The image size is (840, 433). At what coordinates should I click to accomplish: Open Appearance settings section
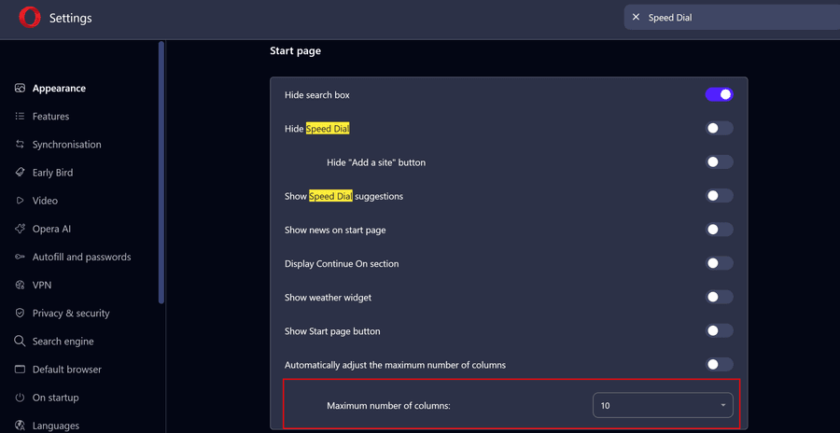[59, 89]
